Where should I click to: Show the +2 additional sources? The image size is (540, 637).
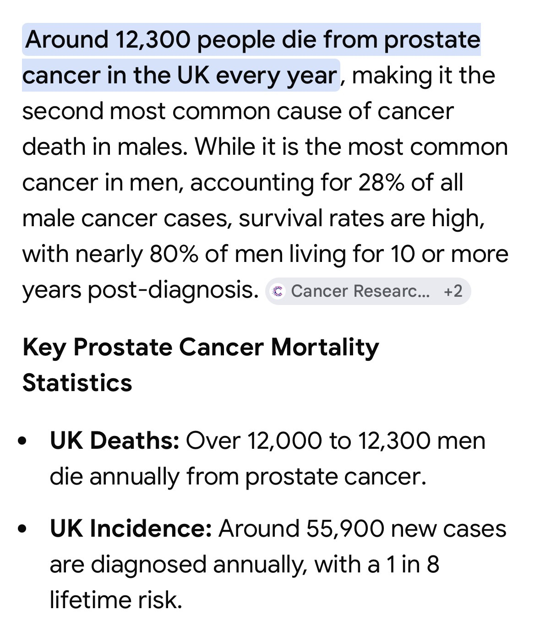coord(453,291)
